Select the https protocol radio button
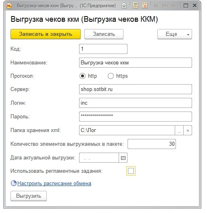 point(111,76)
